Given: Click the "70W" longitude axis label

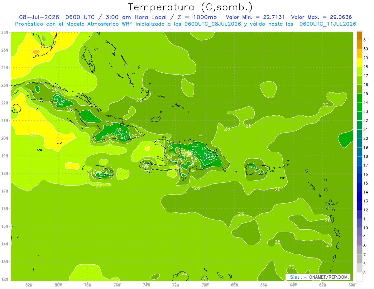Looking at the screenshot, I should pos(205,285).
